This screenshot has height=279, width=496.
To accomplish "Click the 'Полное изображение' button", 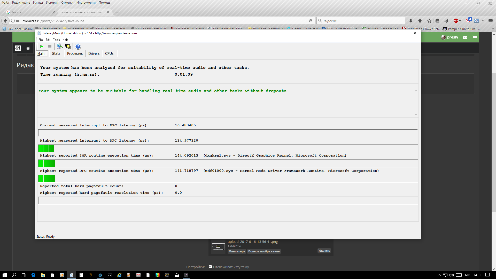I will pyautogui.click(x=264, y=251).
